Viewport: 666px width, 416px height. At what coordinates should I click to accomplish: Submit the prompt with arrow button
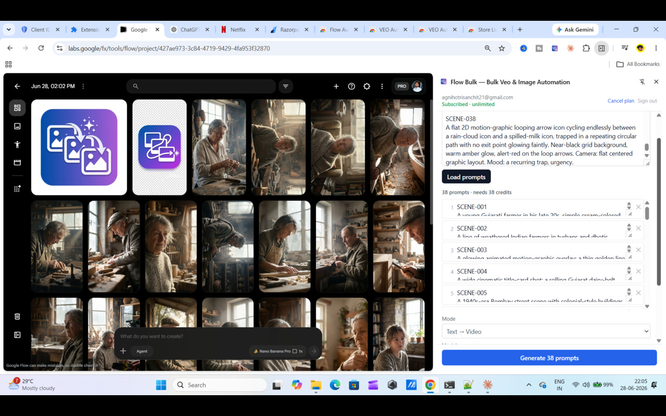click(x=314, y=351)
